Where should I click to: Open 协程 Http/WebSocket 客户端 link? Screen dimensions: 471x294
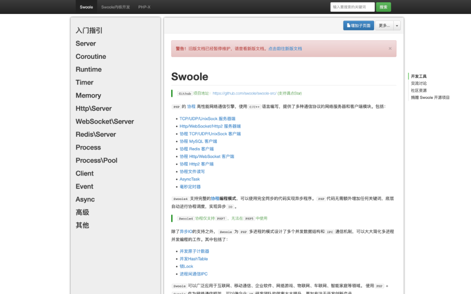pos(207,156)
